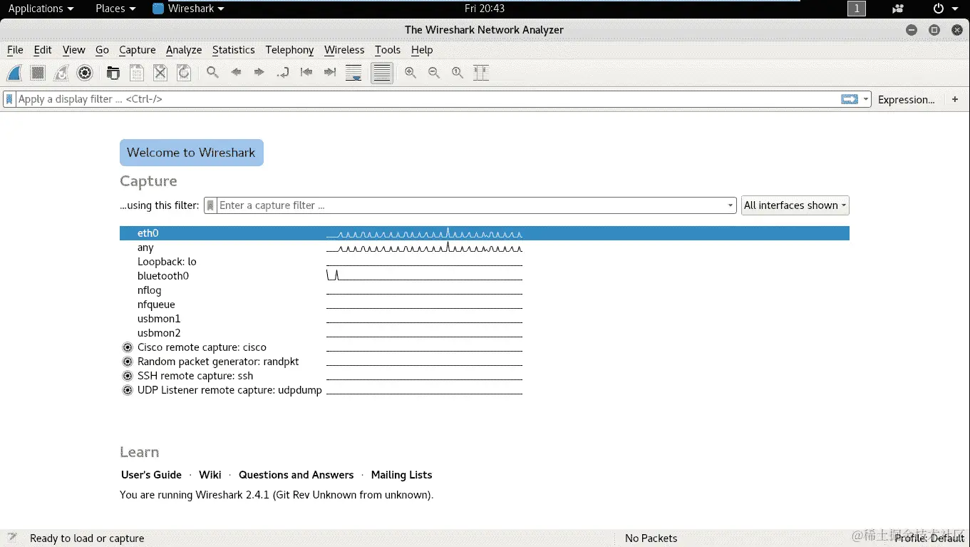This screenshot has width=970, height=547.
Task: Open settings gear for SSH remote capture
Action: pyautogui.click(x=128, y=376)
